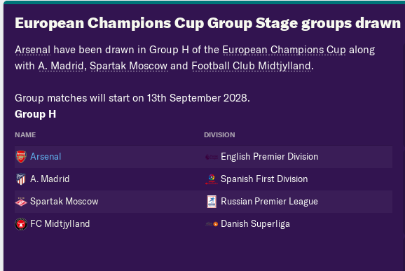
Task: Open the Arsenal link in the news text
Action: point(32,50)
